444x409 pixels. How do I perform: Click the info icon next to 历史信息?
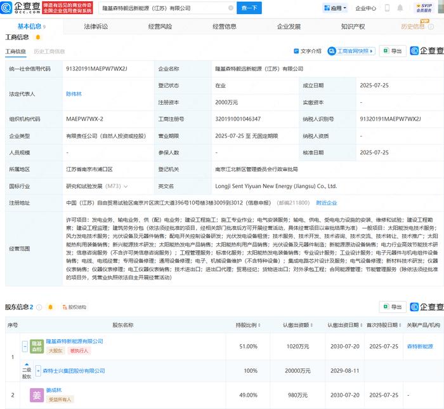431,27
